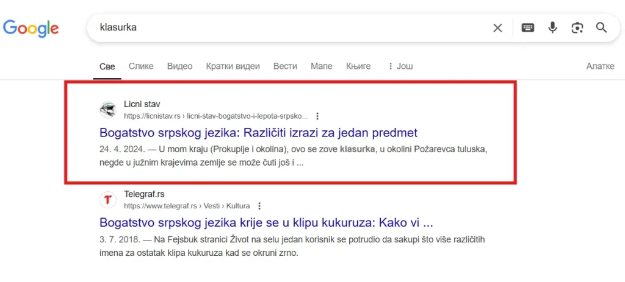The height and width of the screenshot is (282, 625).
Task: Open the Алатке tools button
Action: tap(600, 66)
